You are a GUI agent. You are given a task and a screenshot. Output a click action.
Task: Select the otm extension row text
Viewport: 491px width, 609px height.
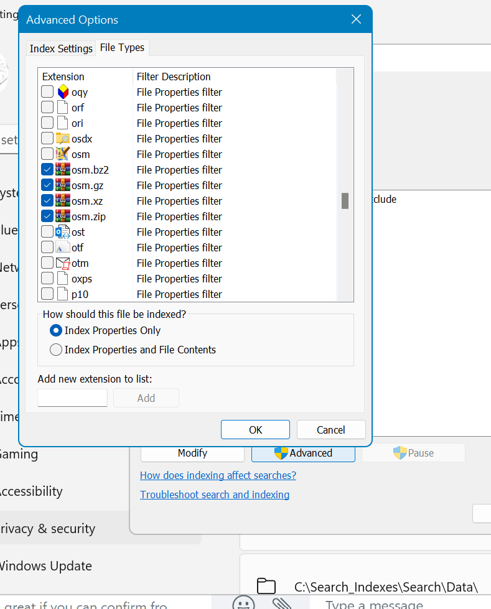(80, 263)
